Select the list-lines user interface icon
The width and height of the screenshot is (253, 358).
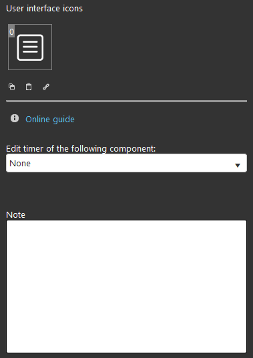pos(30,47)
